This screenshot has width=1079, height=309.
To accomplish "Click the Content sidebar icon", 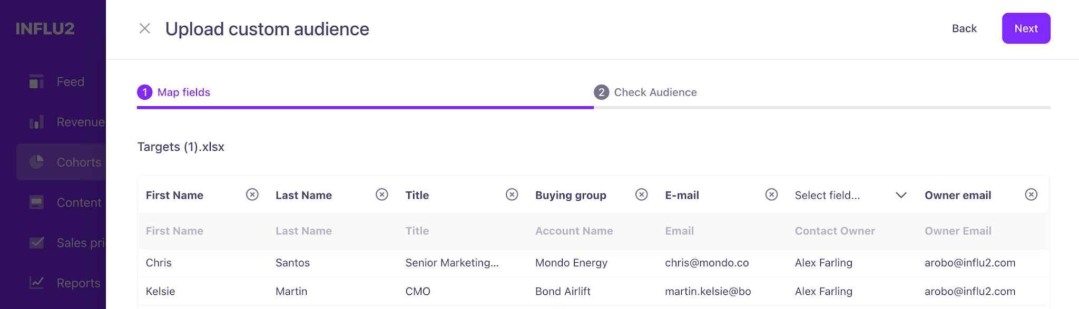I will [36, 202].
